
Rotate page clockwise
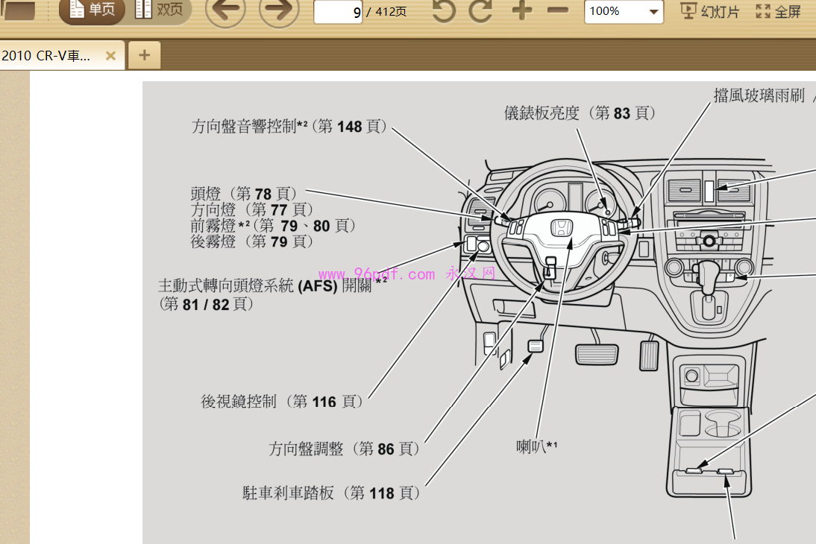(x=481, y=11)
